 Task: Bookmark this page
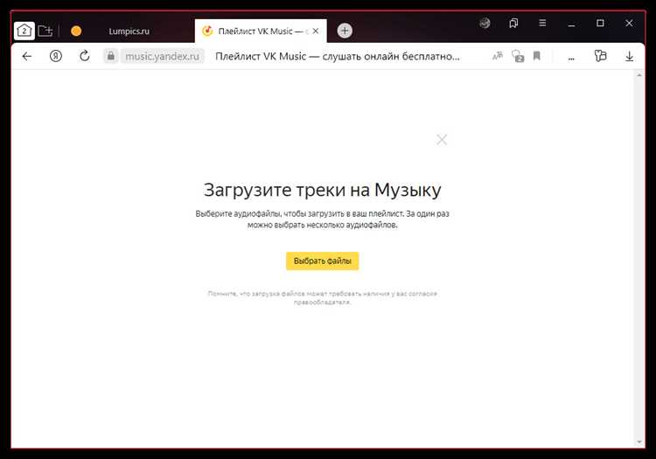point(537,56)
